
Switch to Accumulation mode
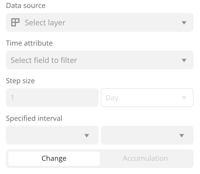pos(145,159)
